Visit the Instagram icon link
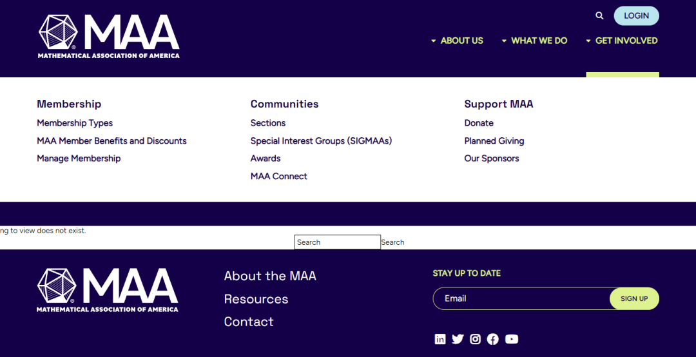This screenshot has height=357, width=696. pos(476,339)
